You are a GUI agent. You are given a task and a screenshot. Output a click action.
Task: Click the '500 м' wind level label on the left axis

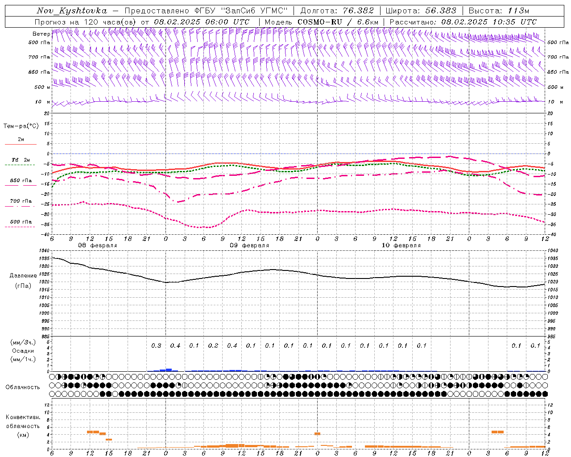42,87
